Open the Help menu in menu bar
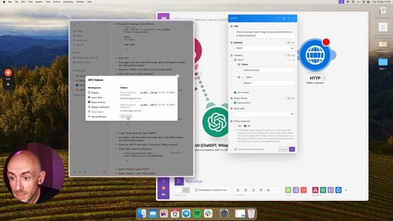This screenshot has width=393, height=221. (x=89, y=2)
